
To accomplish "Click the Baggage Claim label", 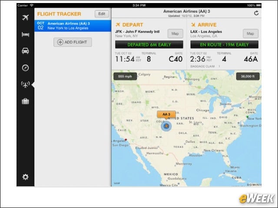I will [202, 66].
